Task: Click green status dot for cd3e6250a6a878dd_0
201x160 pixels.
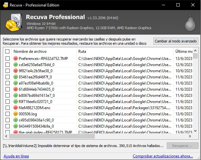Action: click(x=16, y=64)
